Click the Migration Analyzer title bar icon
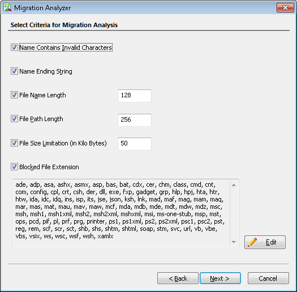 tap(7, 7)
